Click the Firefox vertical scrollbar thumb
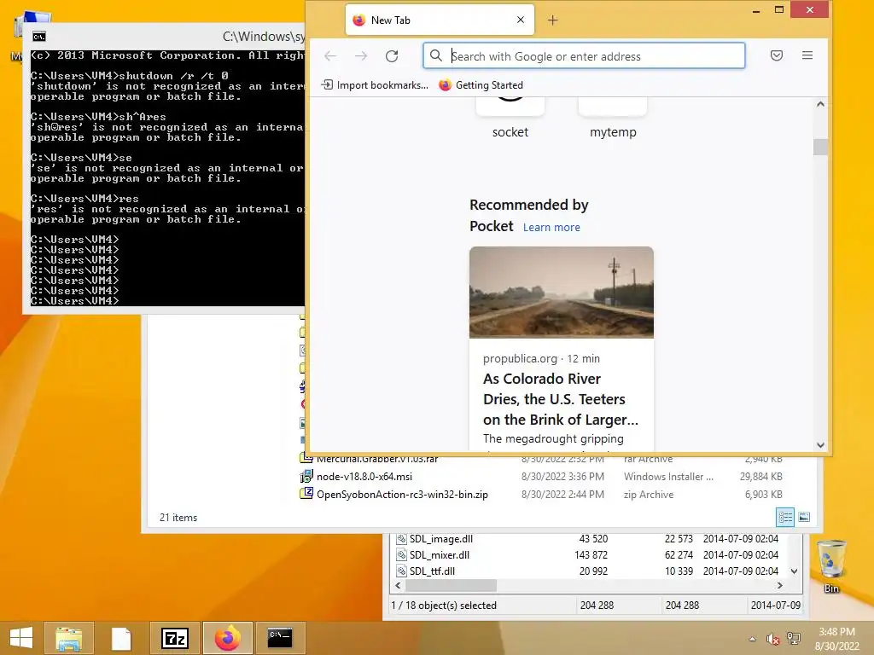Screen dimensions: 874x655 (820, 147)
